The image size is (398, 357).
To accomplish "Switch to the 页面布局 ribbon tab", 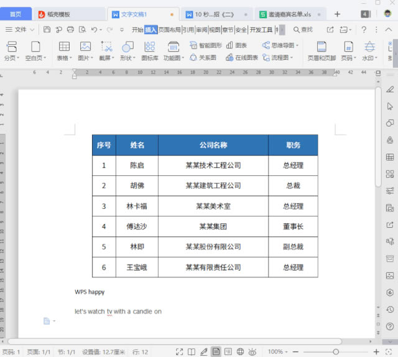I will 169,29.
